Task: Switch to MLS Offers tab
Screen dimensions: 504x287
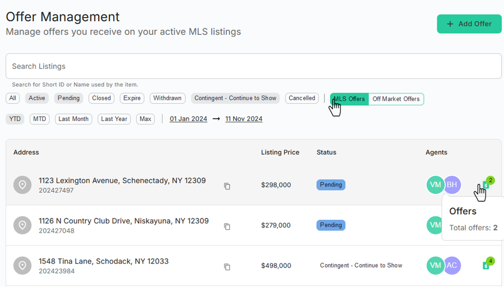Action: point(349,99)
